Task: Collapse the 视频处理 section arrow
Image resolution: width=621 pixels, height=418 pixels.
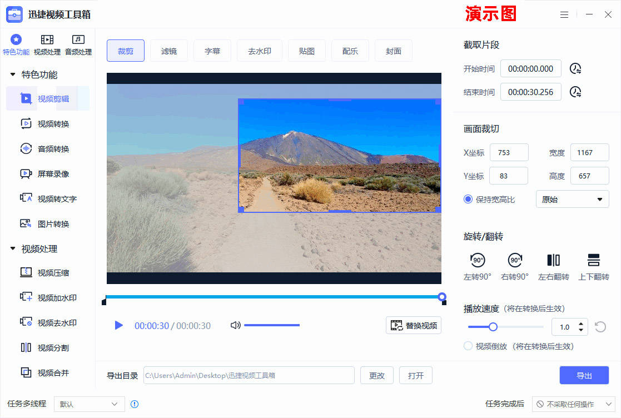Action: pyautogui.click(x=13, y=248)
